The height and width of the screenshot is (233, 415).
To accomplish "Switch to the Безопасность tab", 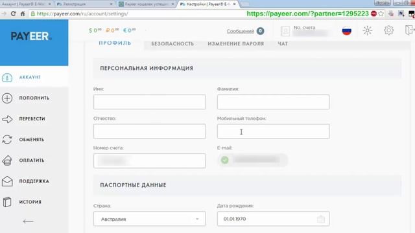I will pyautogui.click(x=172, y=44).
